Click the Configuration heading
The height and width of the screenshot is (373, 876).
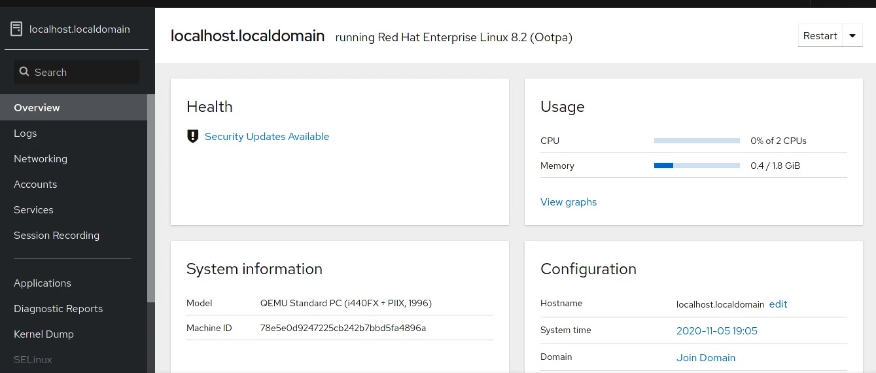click(588, 269)
